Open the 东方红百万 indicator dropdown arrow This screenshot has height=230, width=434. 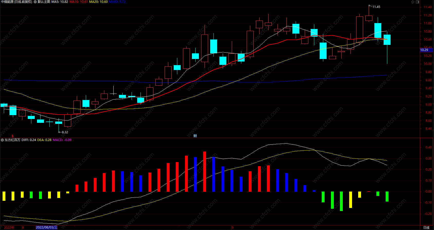click(2, 140)
